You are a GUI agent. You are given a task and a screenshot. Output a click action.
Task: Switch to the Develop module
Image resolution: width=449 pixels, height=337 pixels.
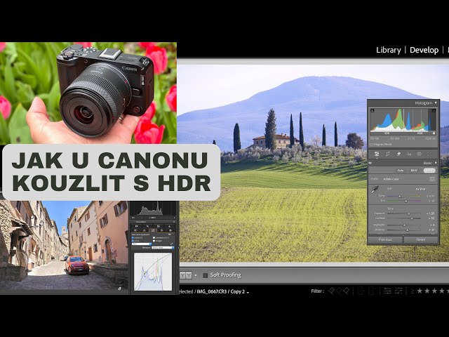[424, 50]
